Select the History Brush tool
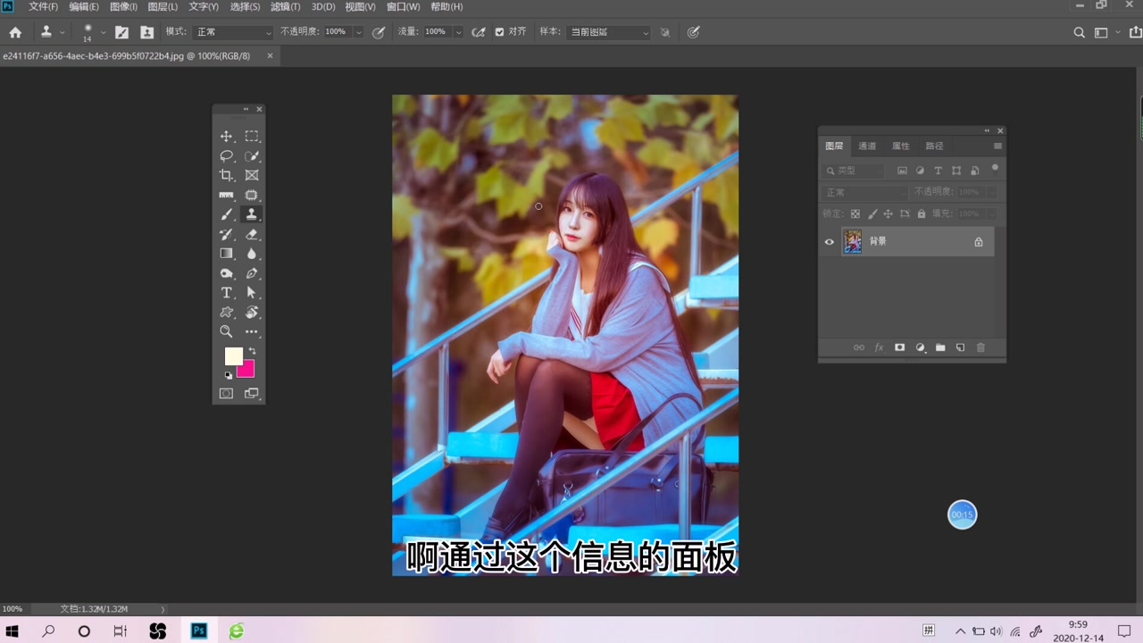Viewport: 1143px width, 643px height. click(226, 234)
